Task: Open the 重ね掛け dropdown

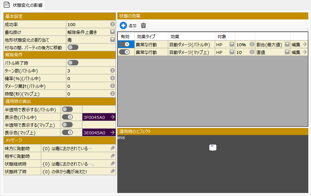Action: click(113, 32)
